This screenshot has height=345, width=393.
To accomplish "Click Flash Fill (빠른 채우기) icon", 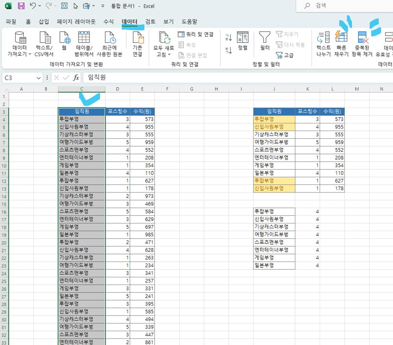I will (x=341, y=37).
